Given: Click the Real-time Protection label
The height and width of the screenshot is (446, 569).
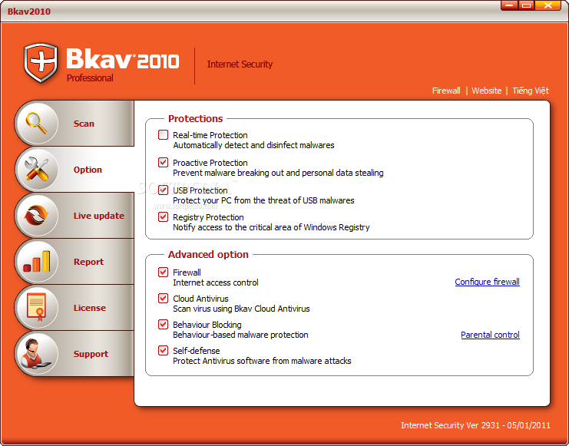Looking at the screenshot, I should tap(210, 135).
